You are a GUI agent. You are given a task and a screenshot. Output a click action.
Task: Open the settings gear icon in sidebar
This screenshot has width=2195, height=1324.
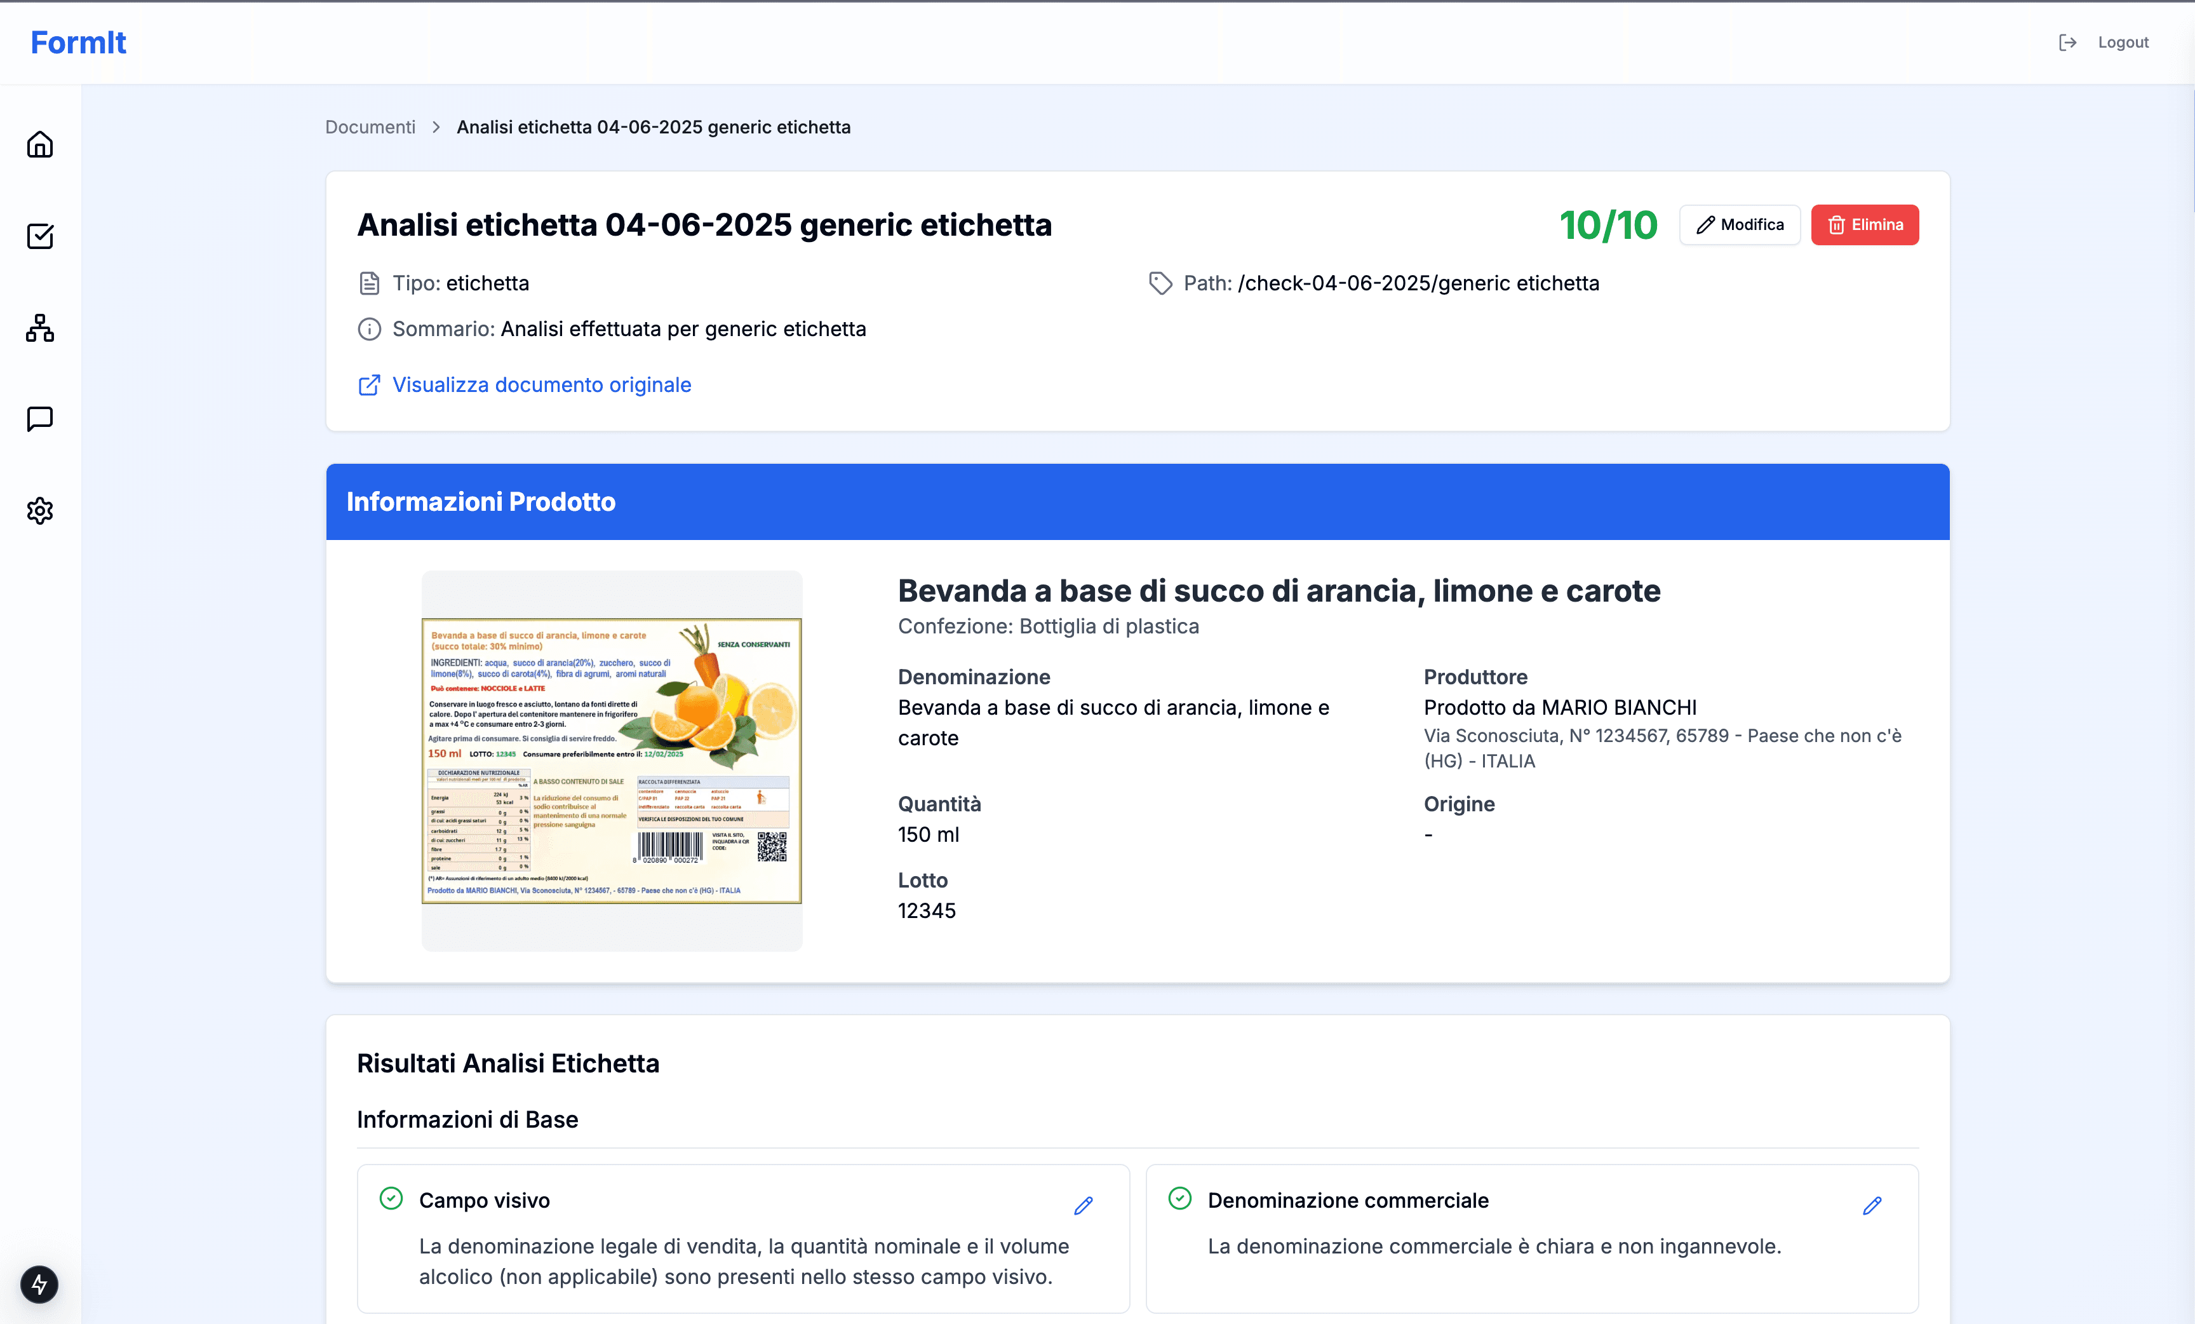pyautogui.click(x=40, y=511)
